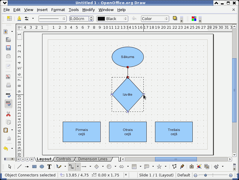Expand the arrow style dropdown
This screenshot has width=239, height=180.
point(33,19)
